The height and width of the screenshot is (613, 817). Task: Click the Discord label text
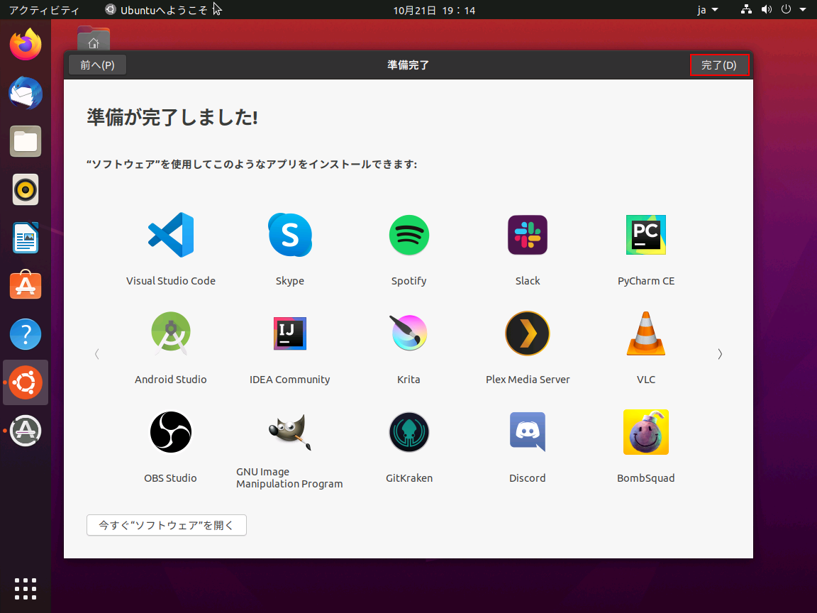pos(528,478)
